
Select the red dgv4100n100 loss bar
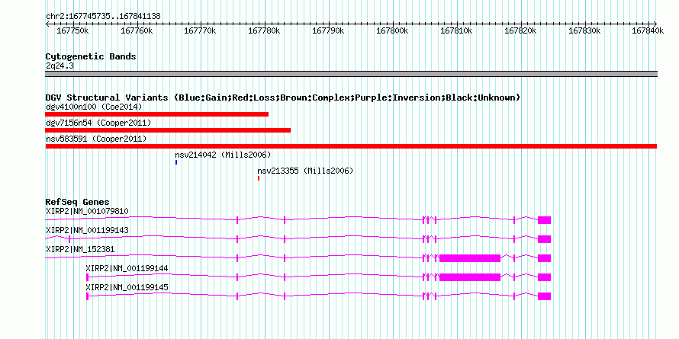click(156, 114)
